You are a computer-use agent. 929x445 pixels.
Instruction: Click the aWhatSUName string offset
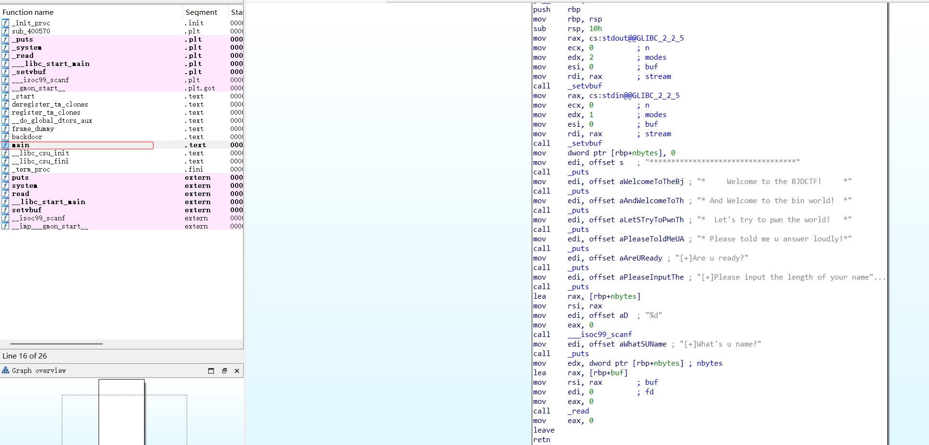tap(643, 344)
